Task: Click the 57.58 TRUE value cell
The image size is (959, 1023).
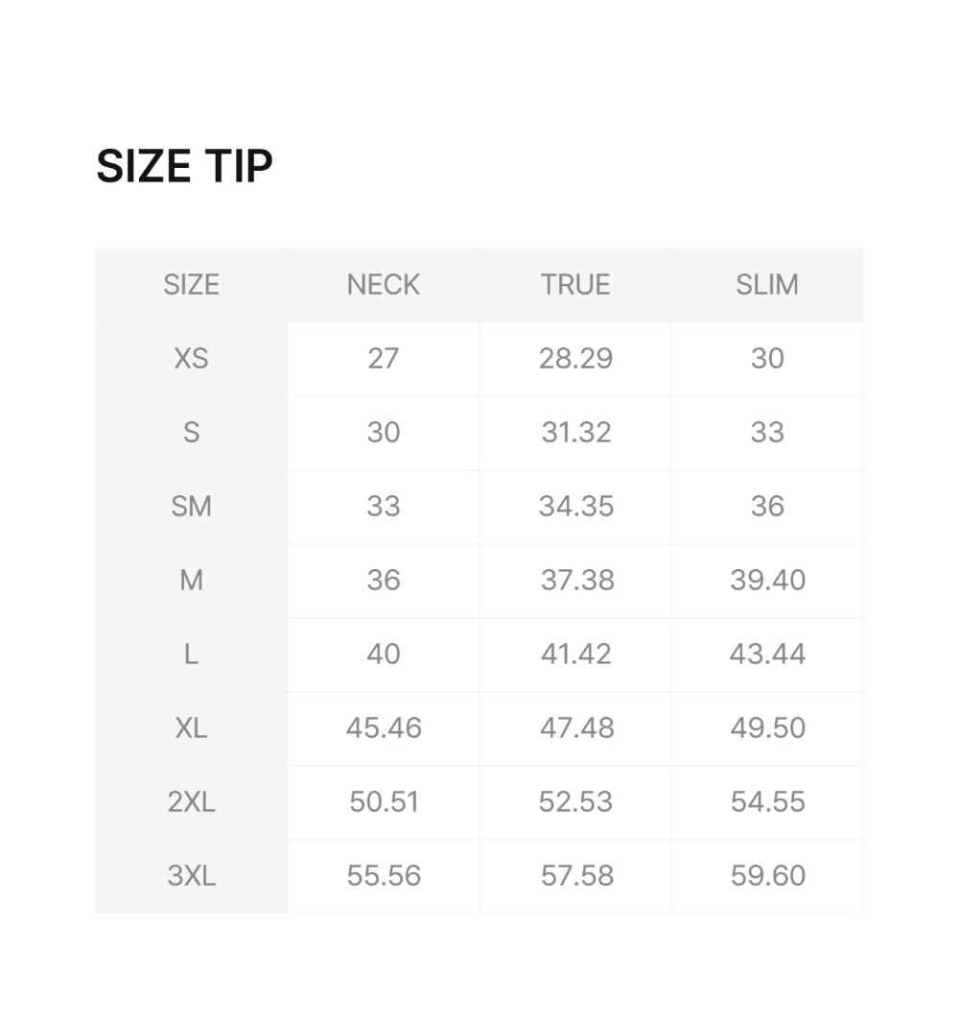Action: (575, 876)
